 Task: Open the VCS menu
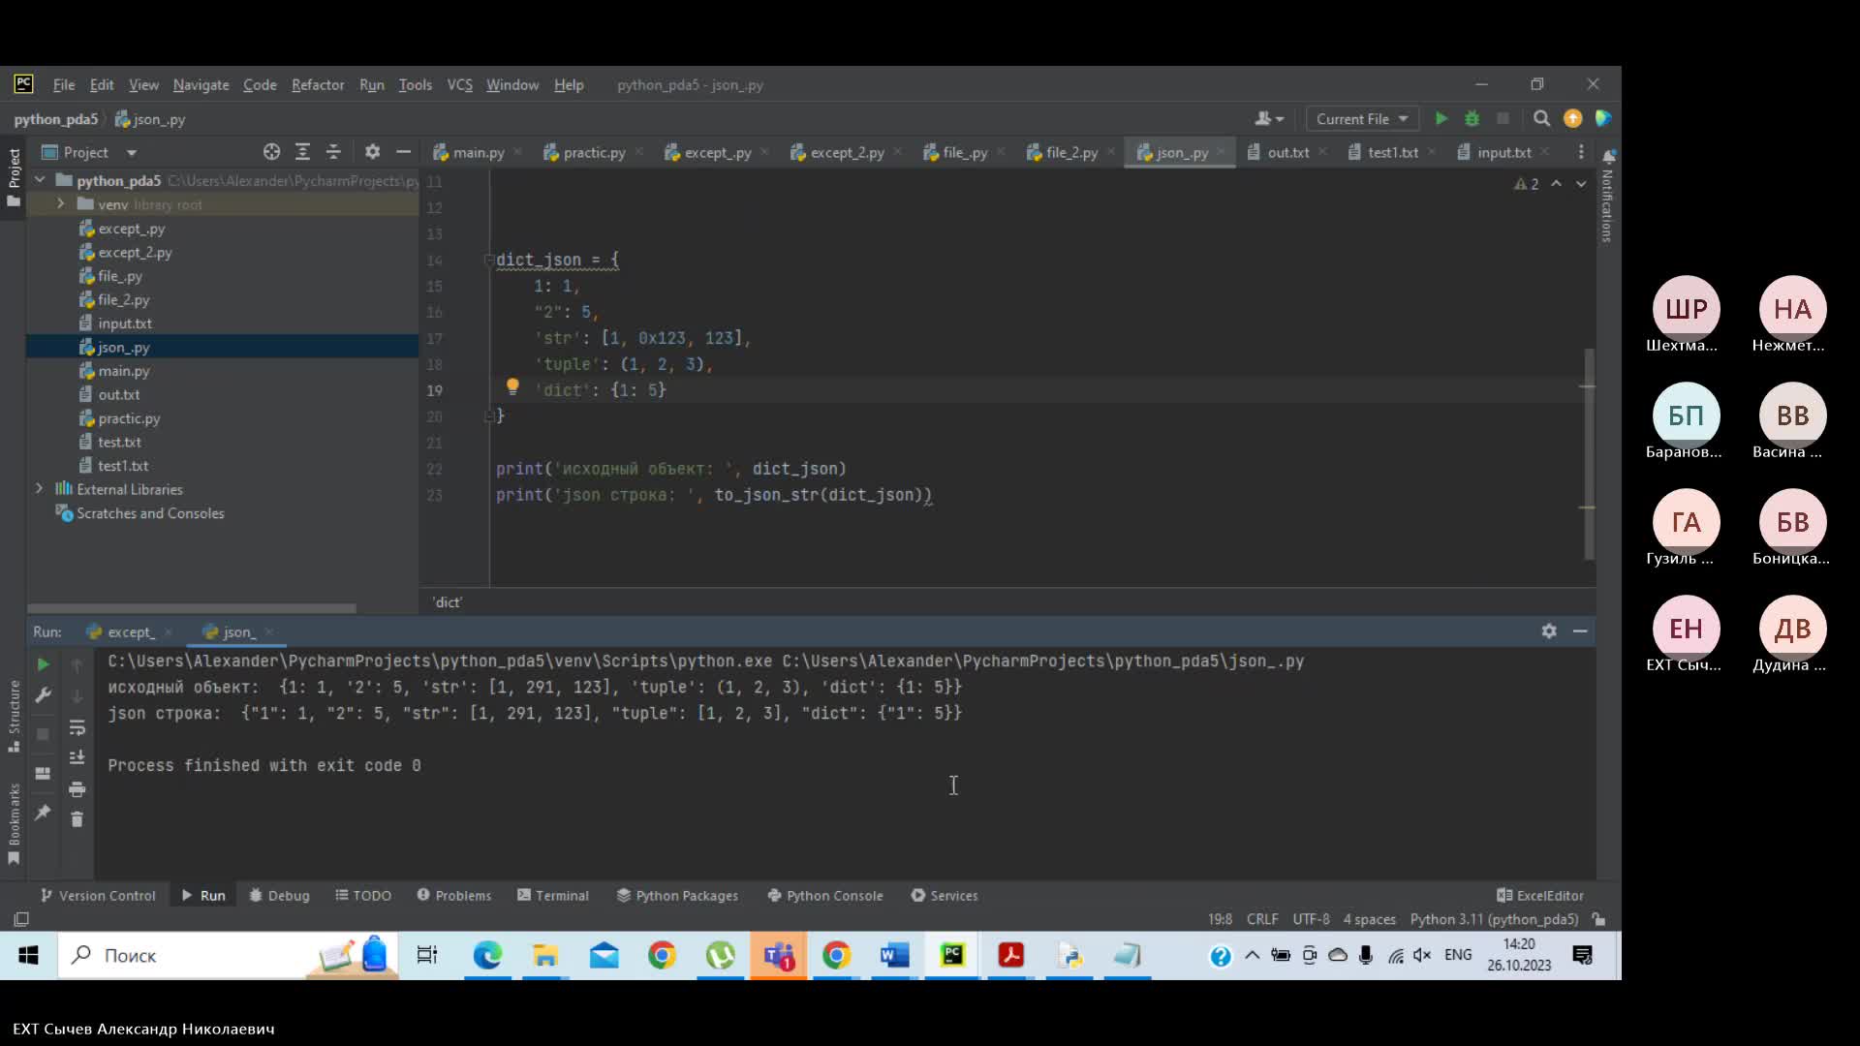pos(459,85)
